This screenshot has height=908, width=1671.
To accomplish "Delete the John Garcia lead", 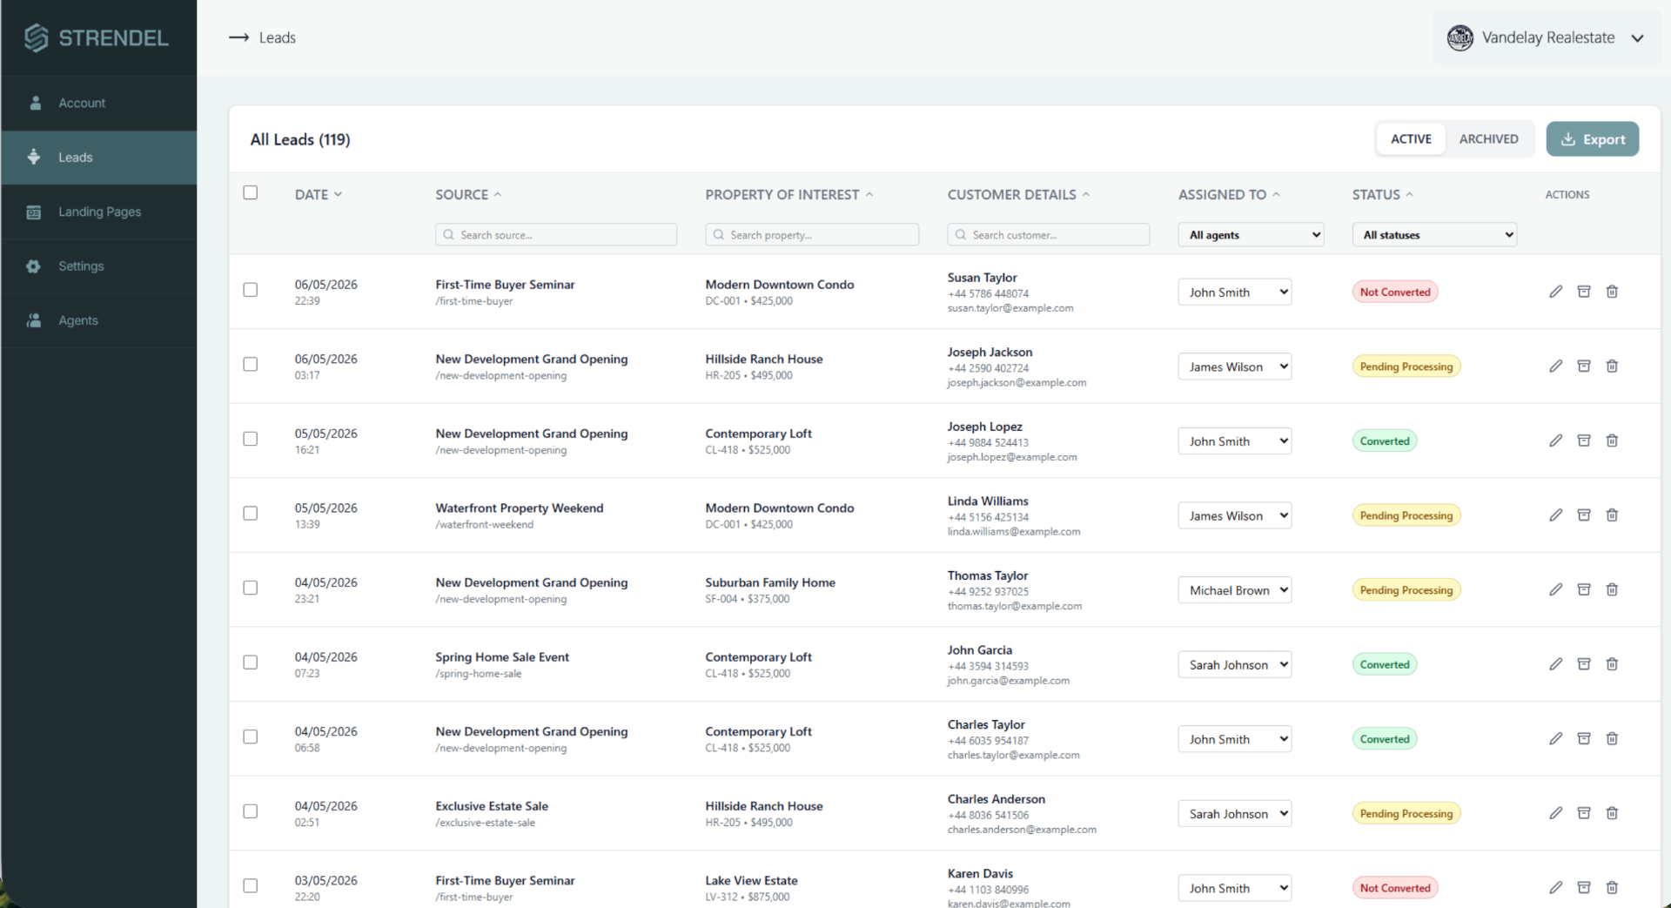I will click(1612, 664).
